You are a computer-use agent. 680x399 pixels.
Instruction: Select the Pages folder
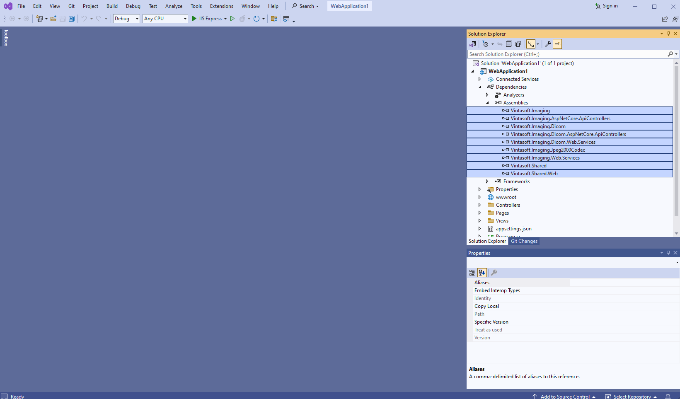502,213
